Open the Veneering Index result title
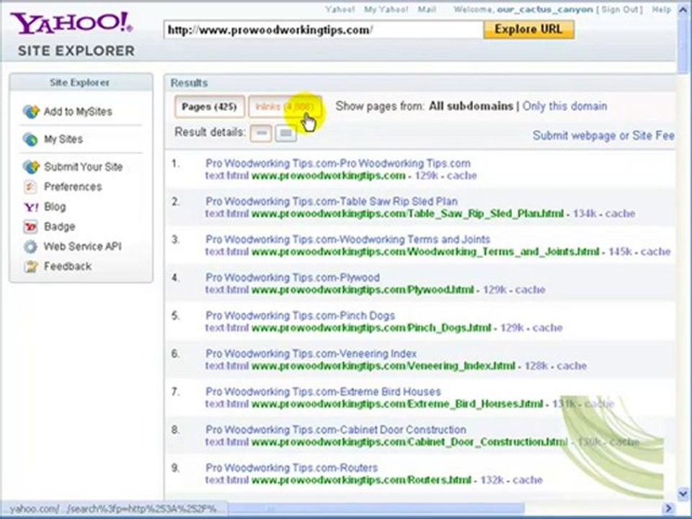 point(311,353)
